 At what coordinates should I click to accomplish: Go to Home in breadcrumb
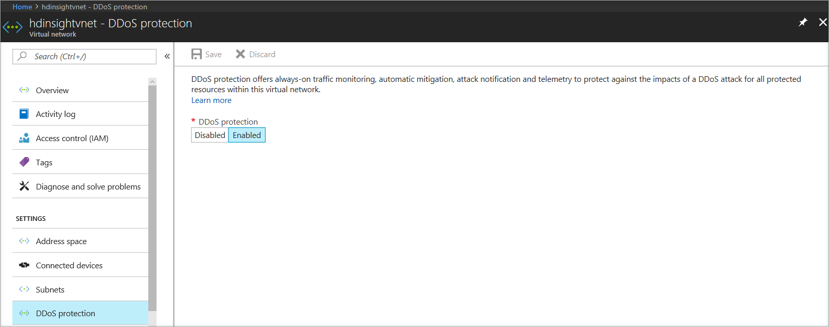tap(22, 7)
